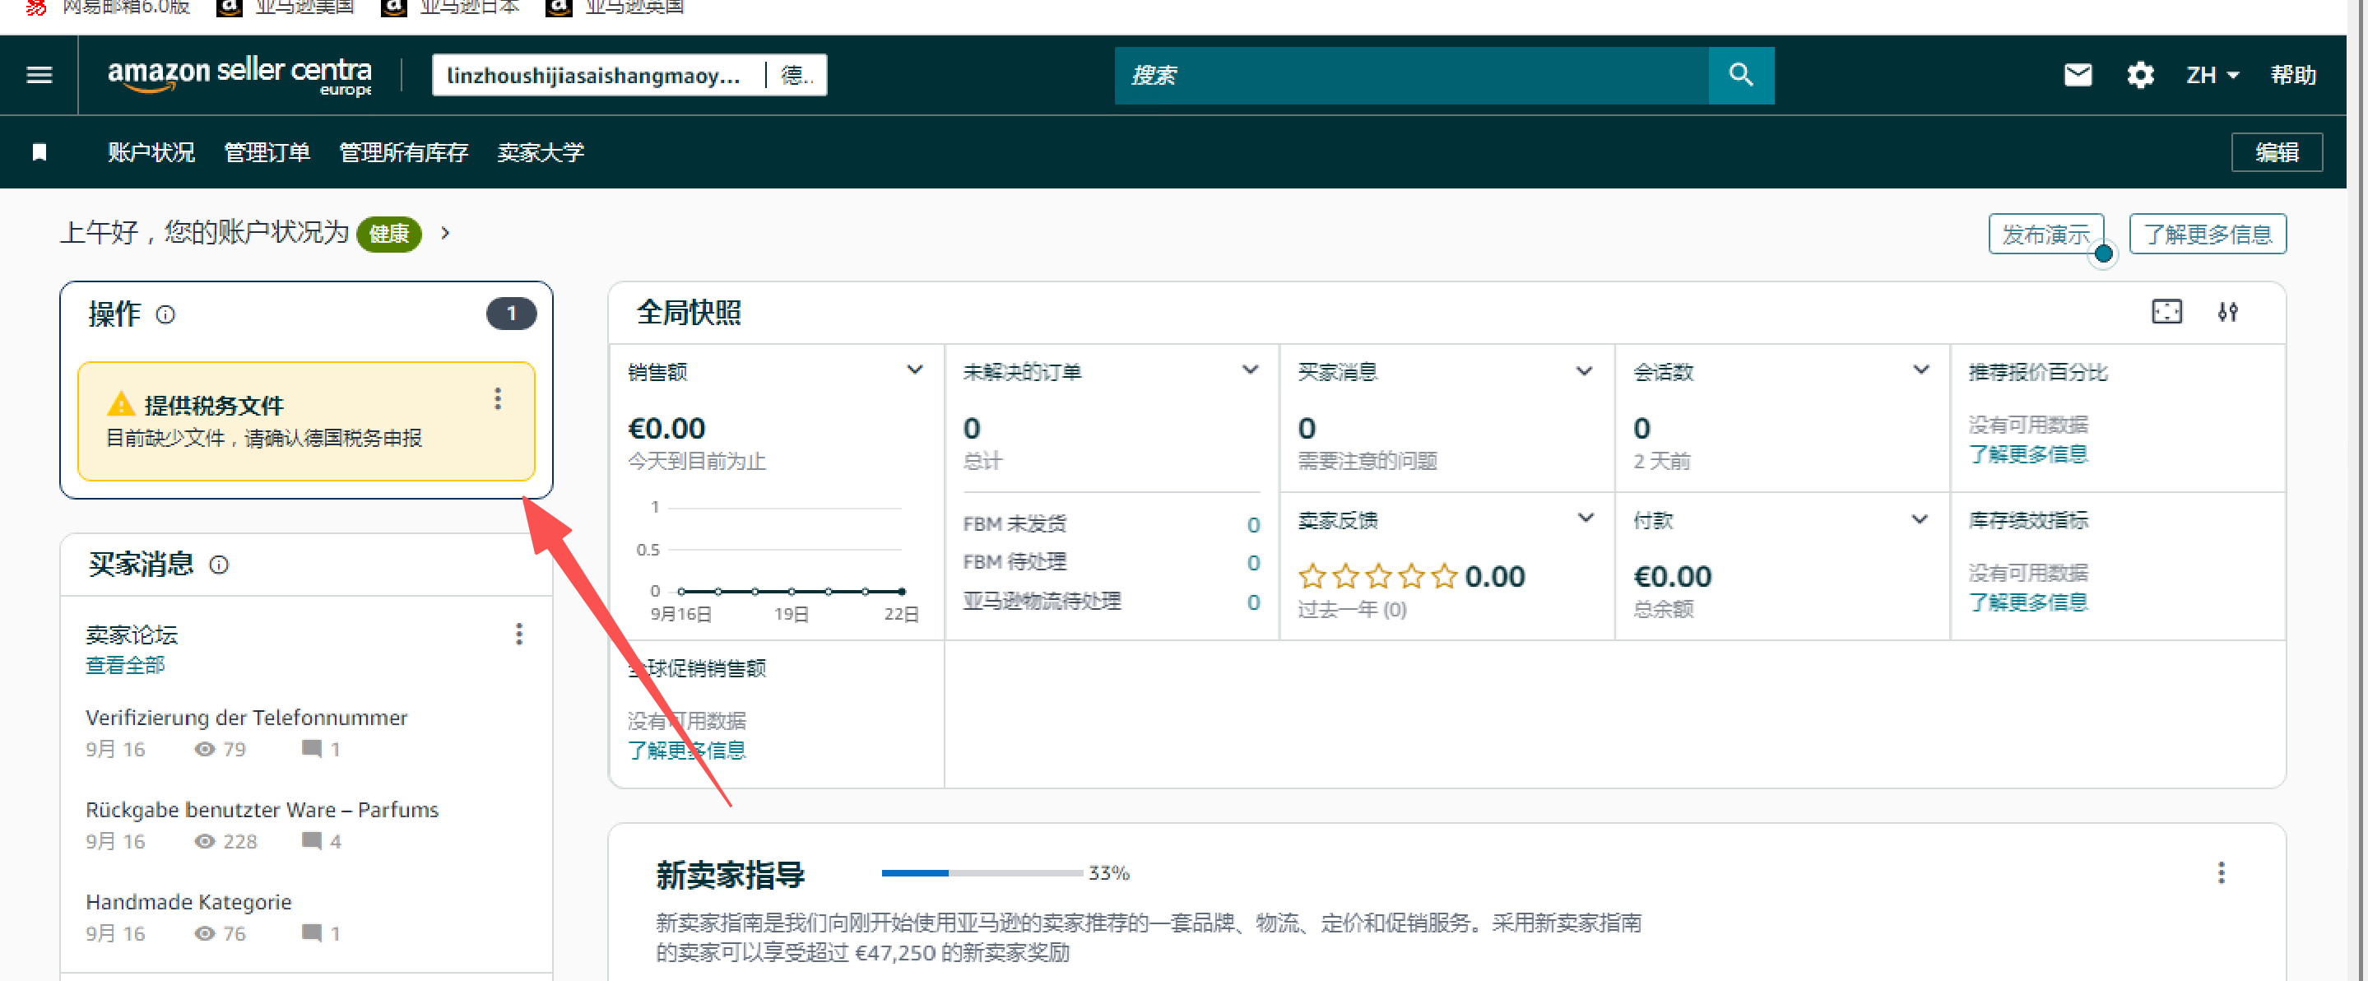Viewport: 2368px width, 981px height.
Task: Click the mail messages icon
Action: tap(2077, 74)
